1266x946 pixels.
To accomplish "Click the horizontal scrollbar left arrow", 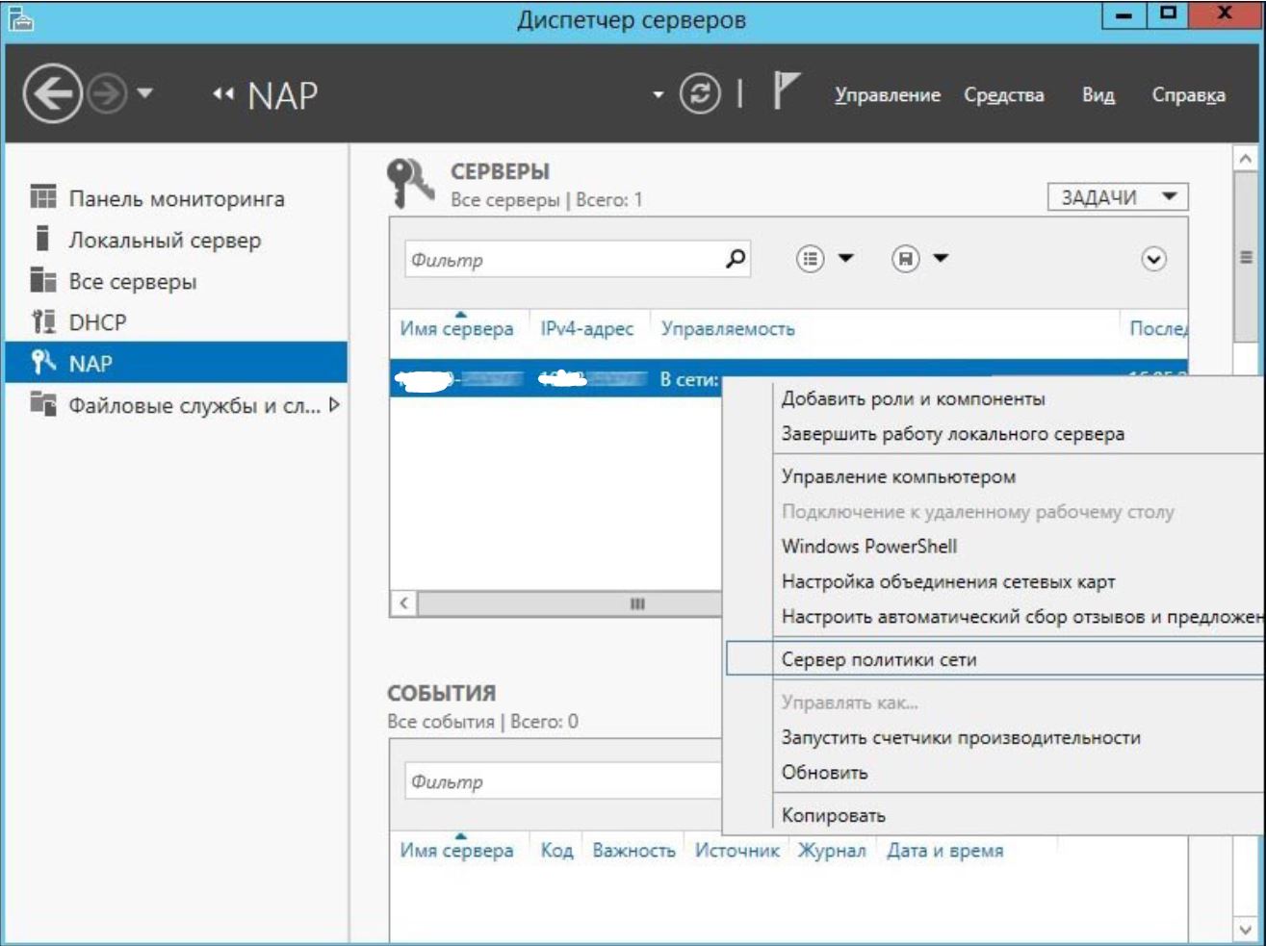I will pyautogui.click(x=404, y=603).
